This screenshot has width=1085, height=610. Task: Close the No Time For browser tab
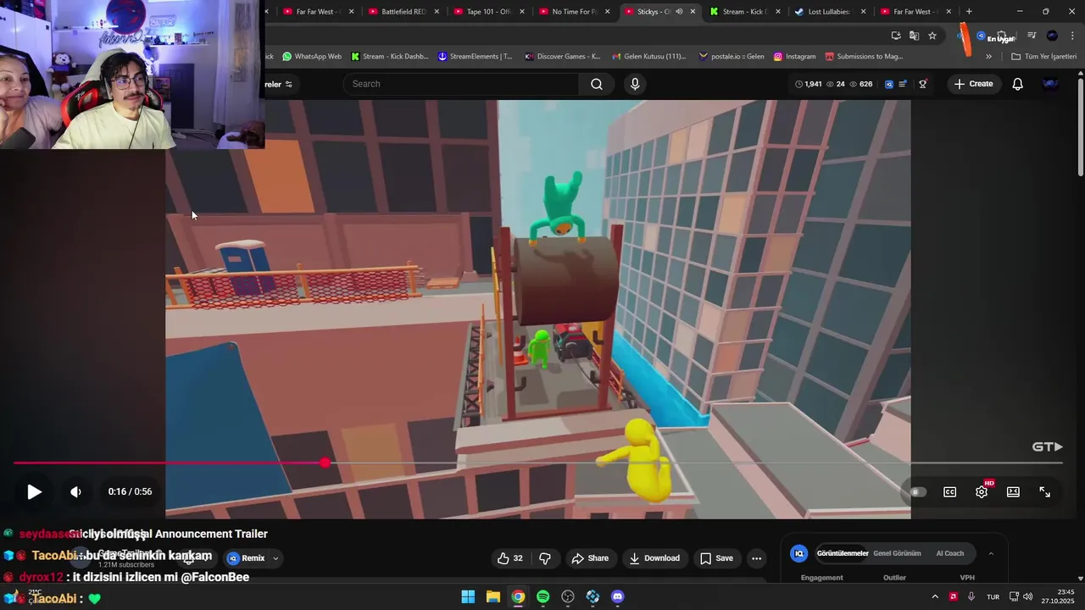pyautogui.click(x=607, y=12)
